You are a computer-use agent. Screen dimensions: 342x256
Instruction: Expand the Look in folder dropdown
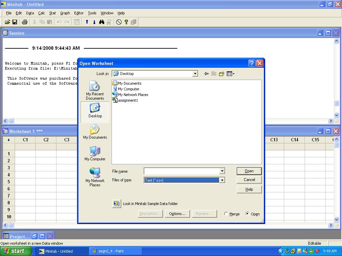click(x=195, y=74)
